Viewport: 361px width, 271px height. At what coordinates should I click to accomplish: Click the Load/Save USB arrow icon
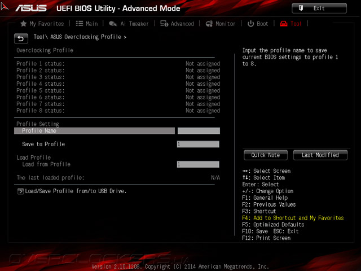(x=20, y=191)
